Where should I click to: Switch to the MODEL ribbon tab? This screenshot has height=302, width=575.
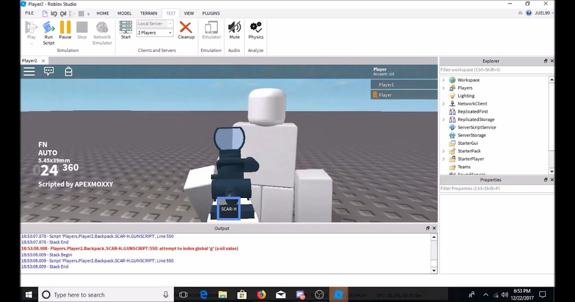point(124,13)
